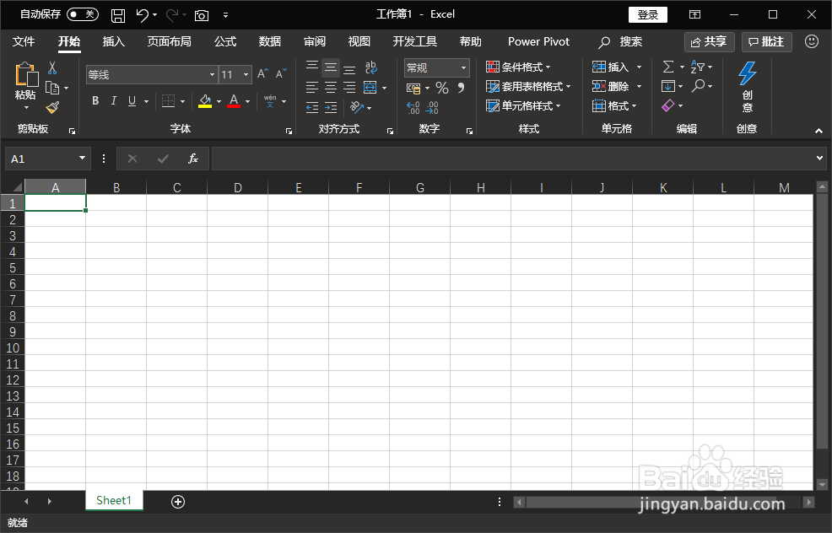Open the 格式 cells format dropdown
Image resolution: width=832 pixels, height=533 pixels.
614,106
